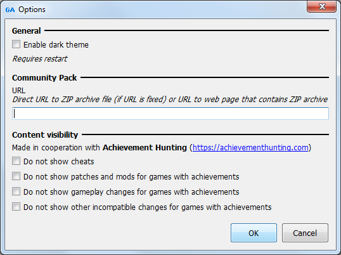
Task: Check Do not show gameplay changes option
Action: click(16, 192)
